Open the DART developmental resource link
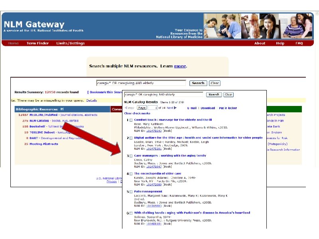Image resolution: width=319 pixels, height=239 pixels. pyautogui.click(x=34, y=138)
